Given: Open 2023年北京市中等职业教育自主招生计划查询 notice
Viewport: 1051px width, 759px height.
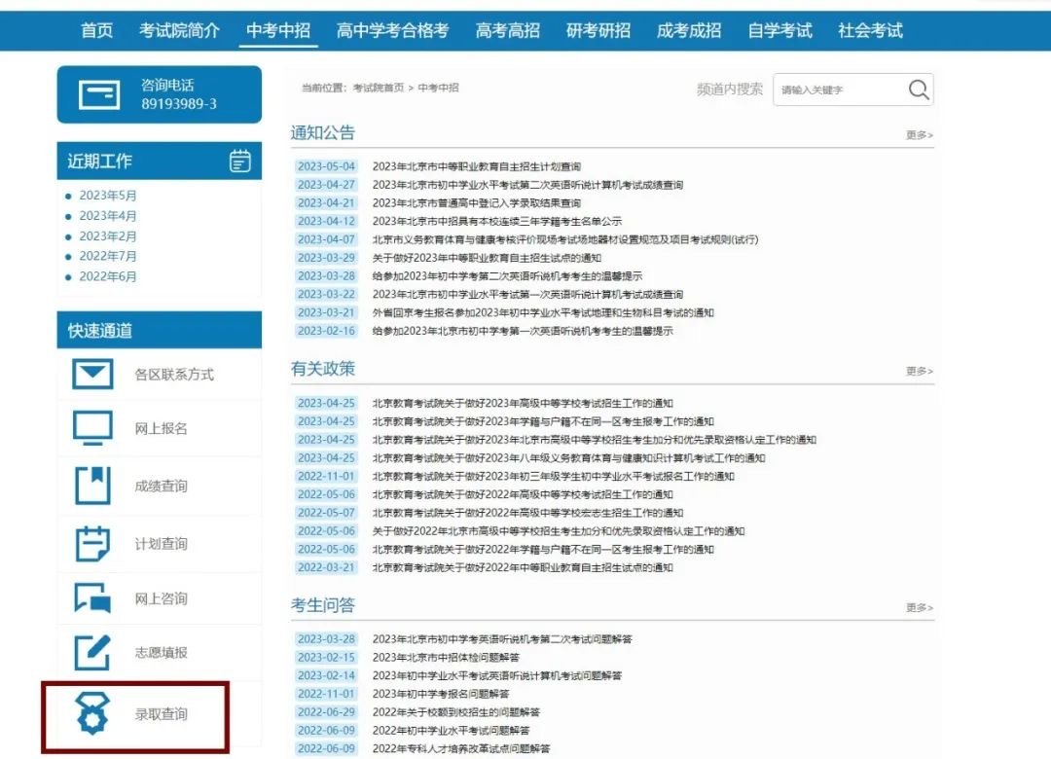Looking at the screenshot, I should click(x=476, y=167).
